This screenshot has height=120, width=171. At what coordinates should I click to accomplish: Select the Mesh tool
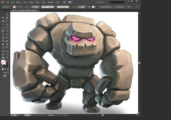pos(3,44)
